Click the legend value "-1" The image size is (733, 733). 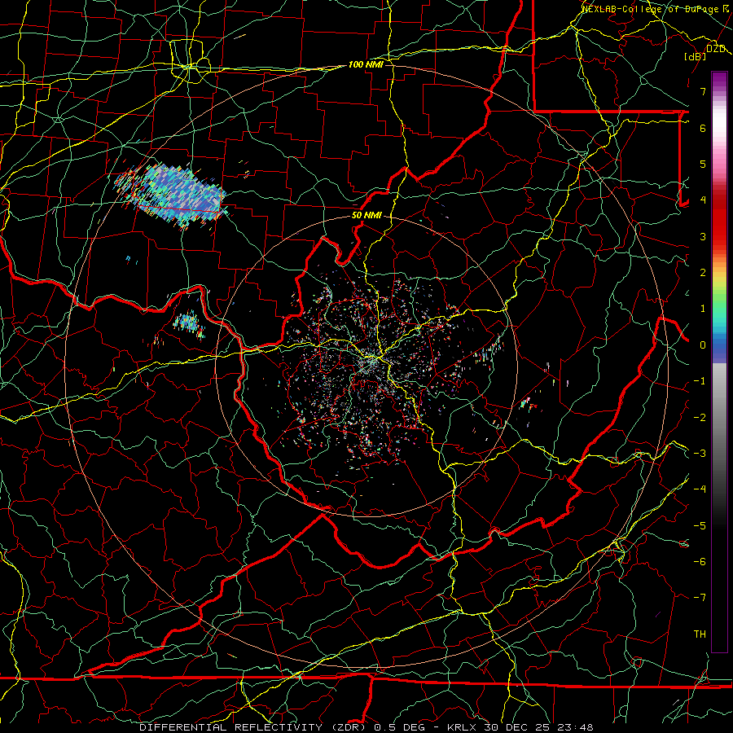point(700,381)
